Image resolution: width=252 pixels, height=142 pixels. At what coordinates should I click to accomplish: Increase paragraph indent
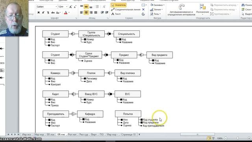[x=107, y=12]
